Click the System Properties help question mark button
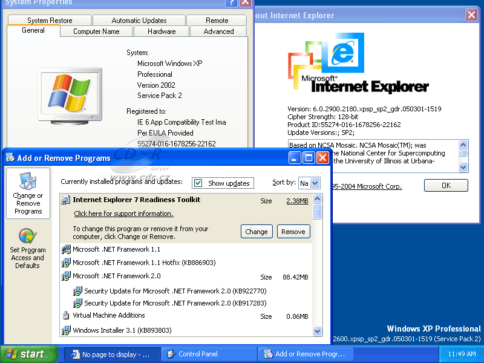Viewport: 484px width, 363px height. coord(231,3)
